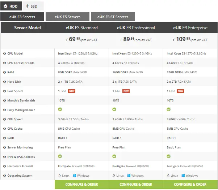Click Fully Managed checkmark for E3 Enterprise
218x190 pixels.
pos(168,109)
